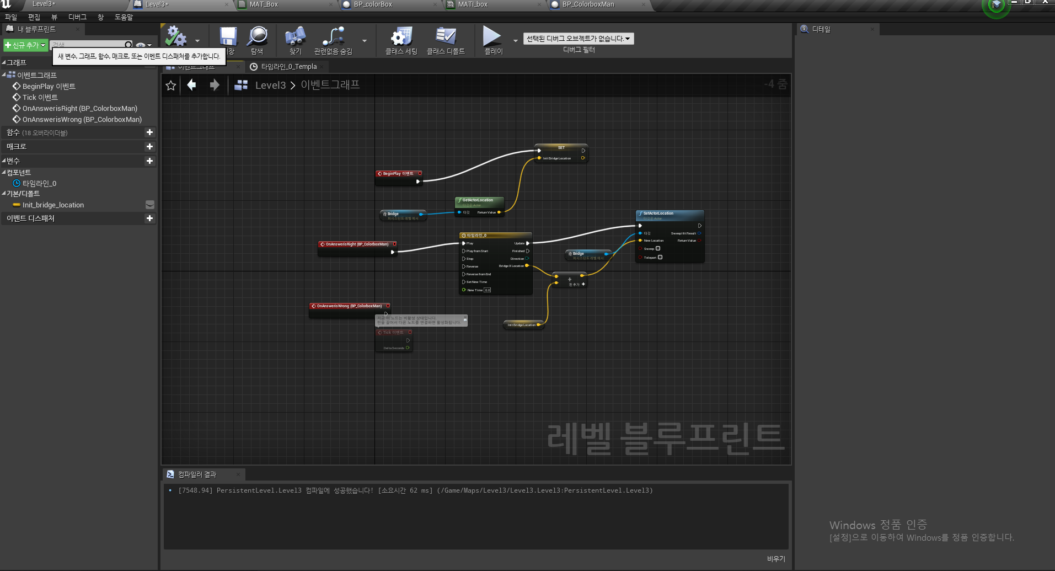The height and width of the screenshot is (571, 1055).
Task: Click Level3 in the graph breadcrumb
Action: 270,86
